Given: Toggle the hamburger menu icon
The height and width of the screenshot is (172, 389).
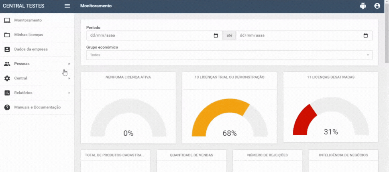Looking at the screenshot, I should coord(67,6).
